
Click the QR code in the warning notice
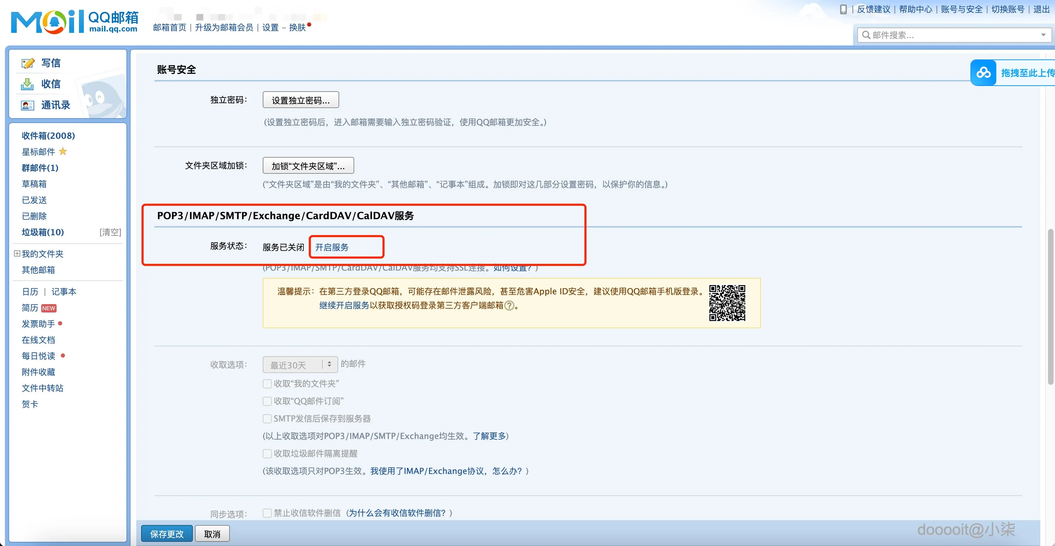(728, 303)
